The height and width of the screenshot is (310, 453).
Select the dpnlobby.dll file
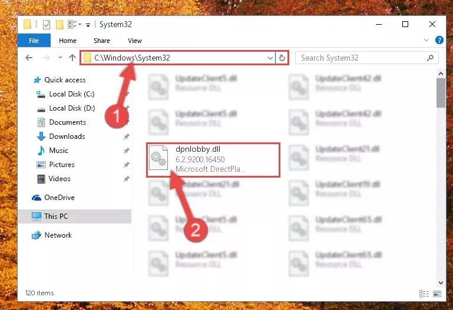pyautogui.click(x=213, y=160)
